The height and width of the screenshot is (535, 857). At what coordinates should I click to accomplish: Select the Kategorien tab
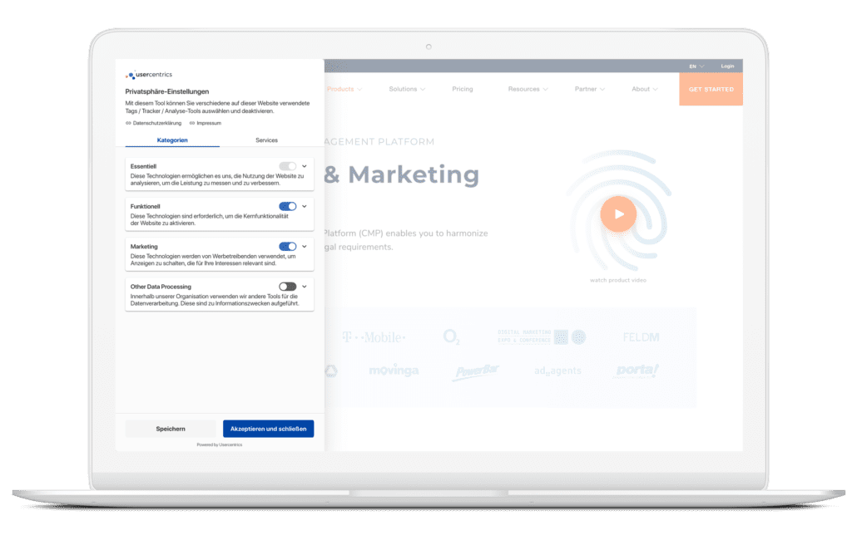(x=172, y=140)
